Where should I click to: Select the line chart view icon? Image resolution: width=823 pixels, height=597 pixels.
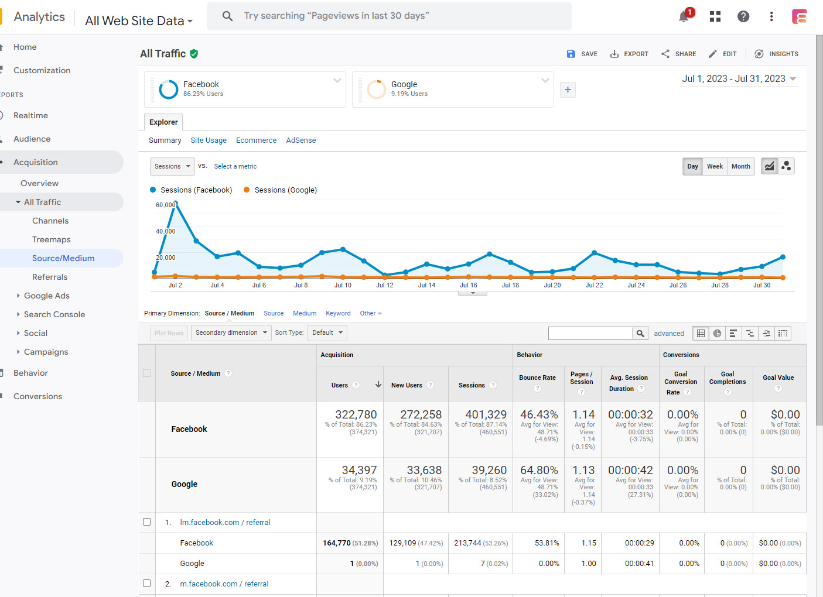[x=769, y=166]
